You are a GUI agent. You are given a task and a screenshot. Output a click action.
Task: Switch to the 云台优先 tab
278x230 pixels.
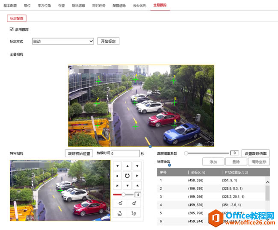[139, 6]
